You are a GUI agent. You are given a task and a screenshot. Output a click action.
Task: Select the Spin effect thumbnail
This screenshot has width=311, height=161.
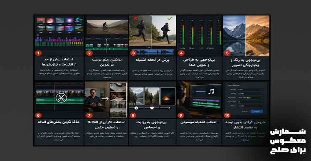pos(50,20)
